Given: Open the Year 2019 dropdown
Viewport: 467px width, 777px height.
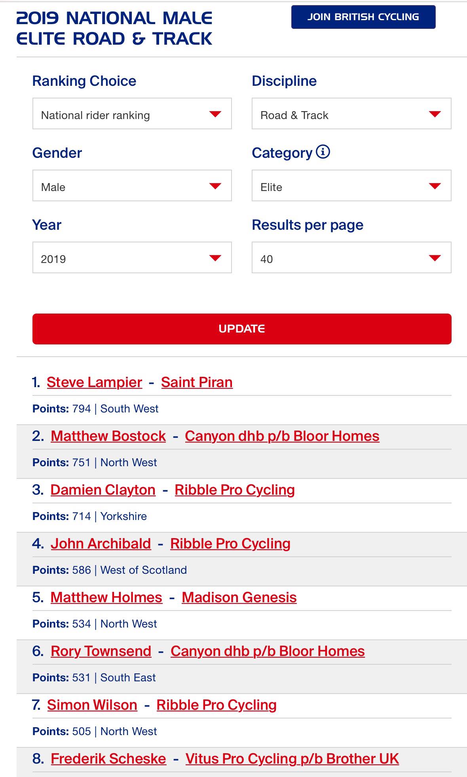Looking at the screenshot, I should [132, 257].
